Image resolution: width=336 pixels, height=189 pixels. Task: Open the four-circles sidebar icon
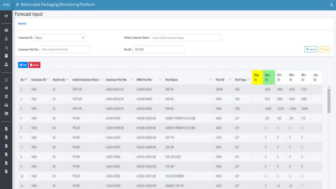point(6,80)
